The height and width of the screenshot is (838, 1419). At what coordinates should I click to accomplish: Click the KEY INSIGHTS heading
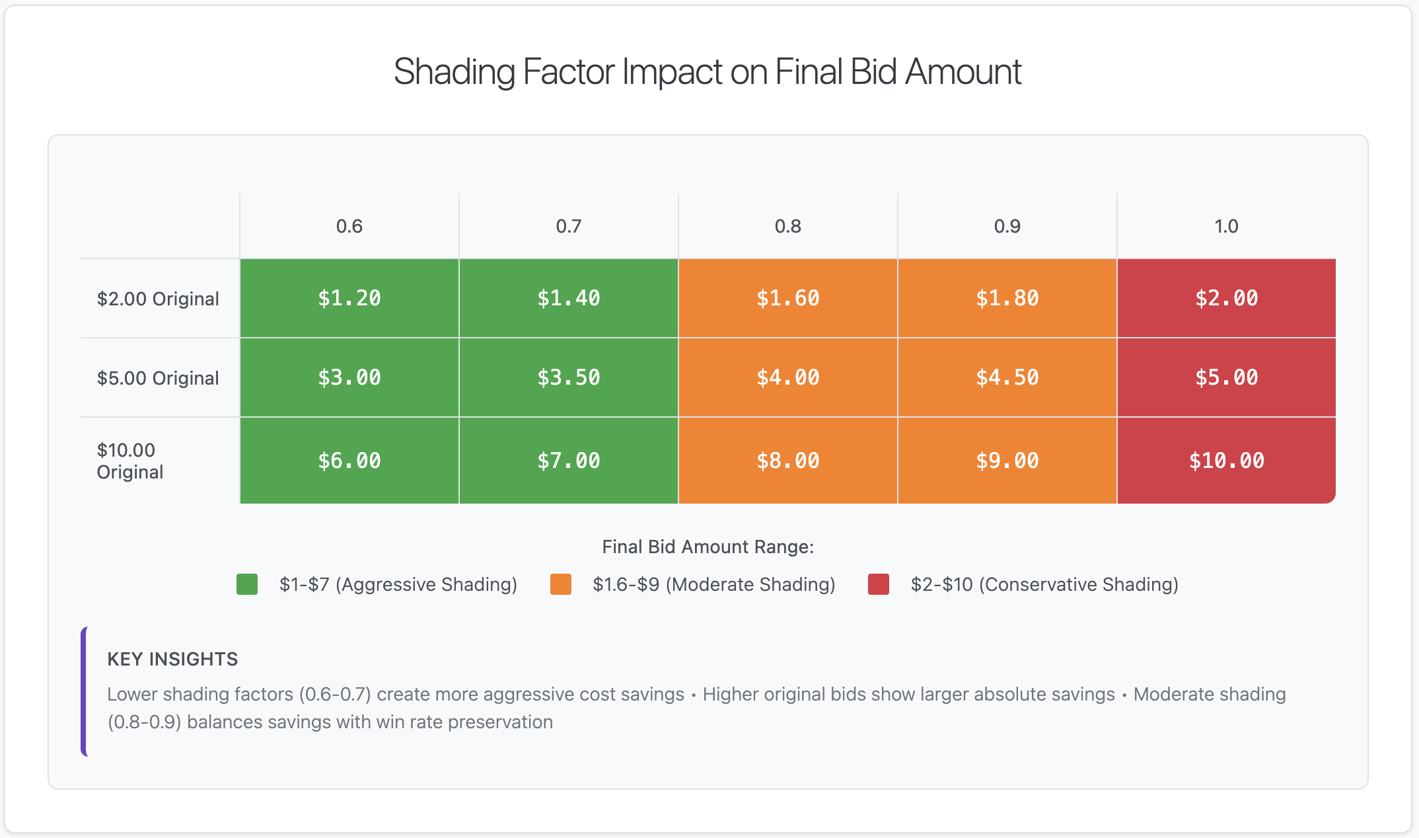172,659
